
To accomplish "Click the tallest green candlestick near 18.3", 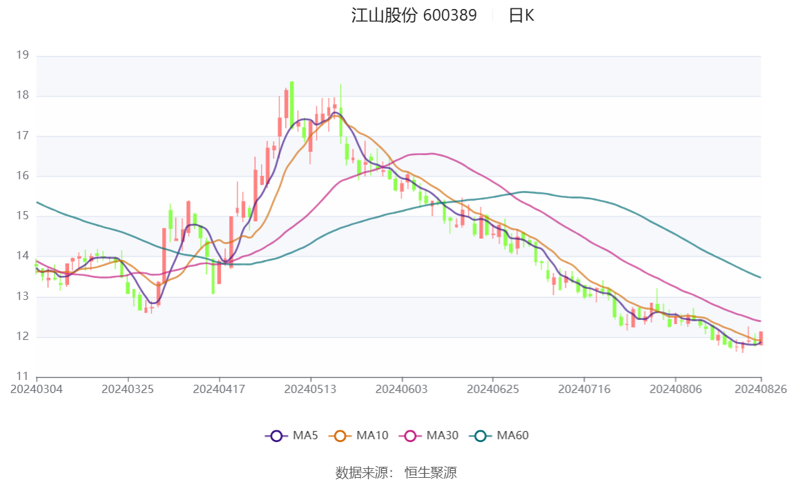I will coord(292,104).
